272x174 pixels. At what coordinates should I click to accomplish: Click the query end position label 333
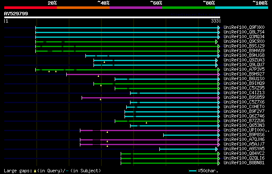pos(215,21)
